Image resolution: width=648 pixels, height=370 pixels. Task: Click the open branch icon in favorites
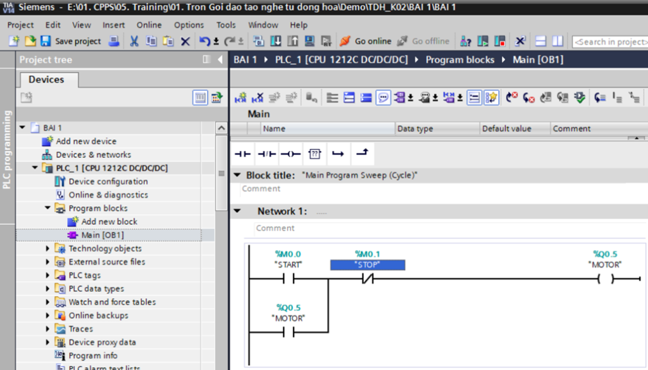(x=338, y=153)
